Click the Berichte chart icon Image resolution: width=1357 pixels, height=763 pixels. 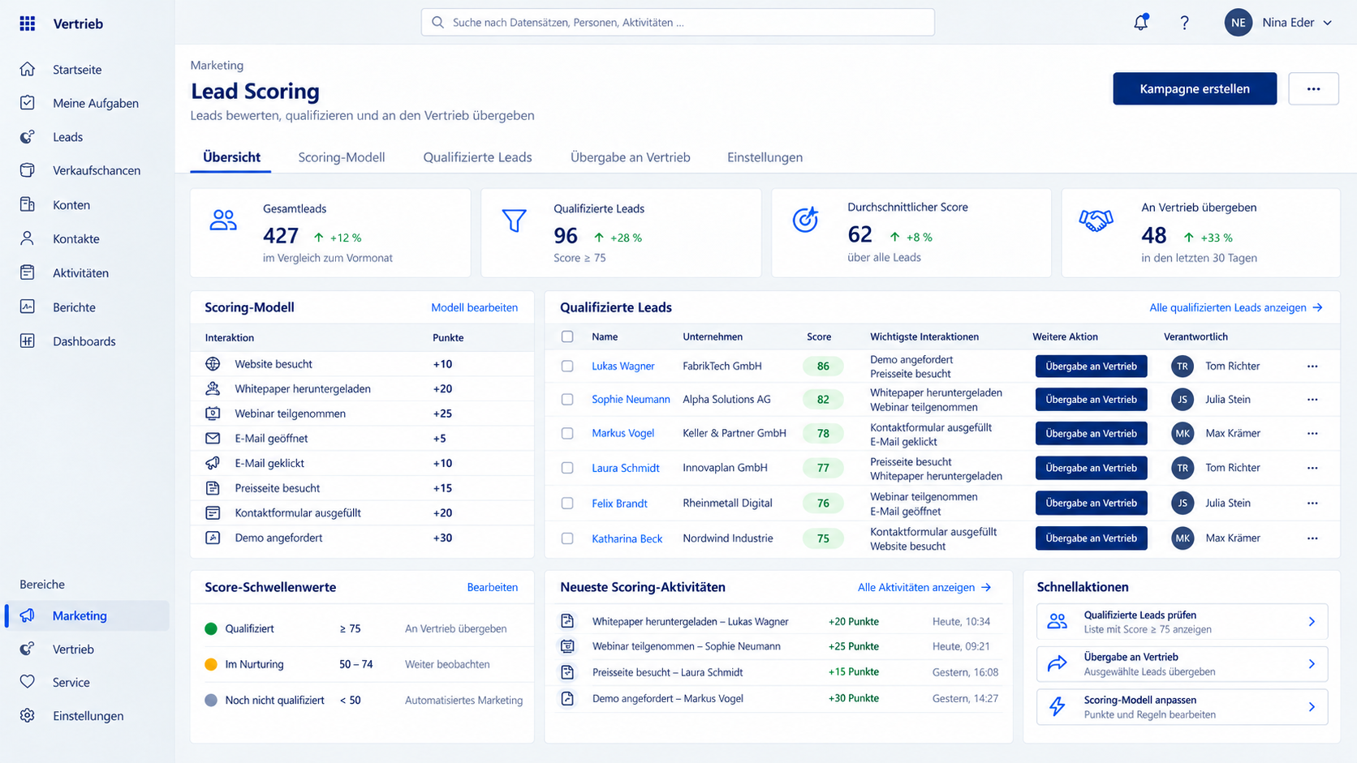[28, 306]
